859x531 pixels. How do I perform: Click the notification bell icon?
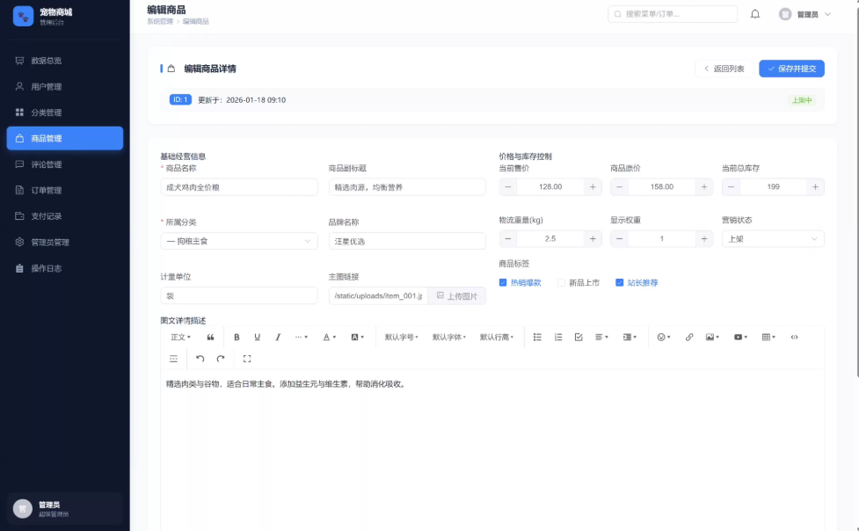(x=755, y=14)
